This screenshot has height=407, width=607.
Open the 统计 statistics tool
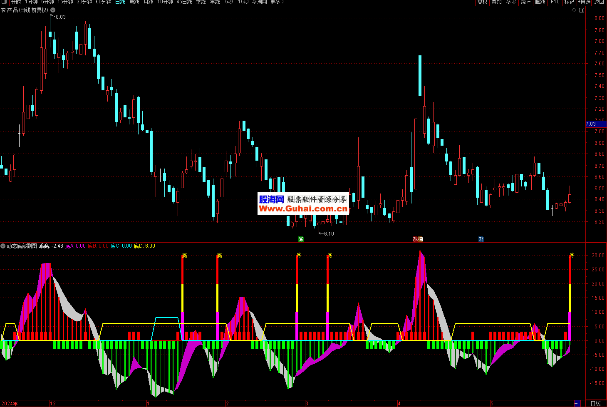click(525, 2)
